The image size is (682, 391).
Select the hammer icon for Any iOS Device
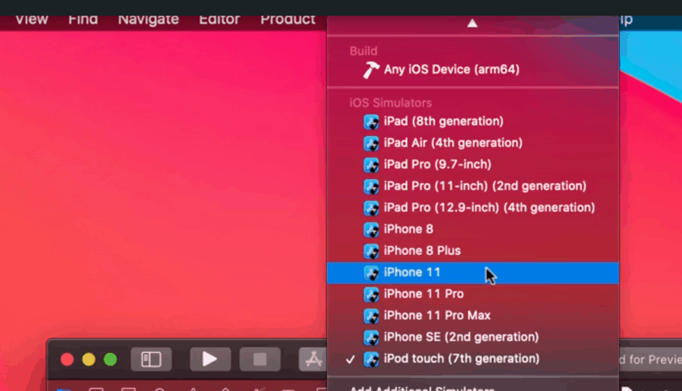point(371,69)
